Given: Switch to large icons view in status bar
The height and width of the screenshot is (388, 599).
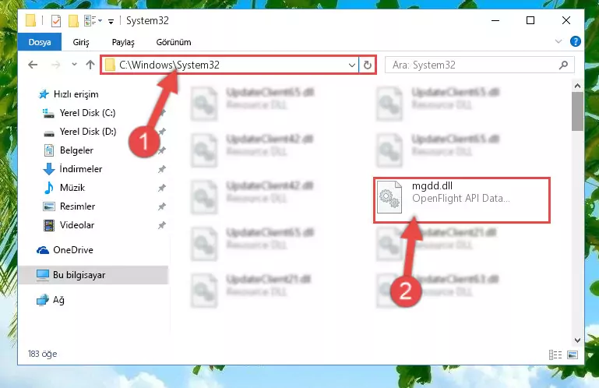Looking at the screenshot, I should (573, 354).
